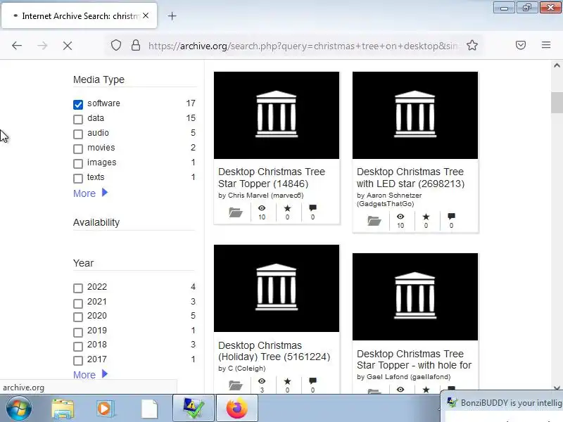Open thumbnail of Star Topper with hole item
563x422 pixels.
(x=415, y=297)
